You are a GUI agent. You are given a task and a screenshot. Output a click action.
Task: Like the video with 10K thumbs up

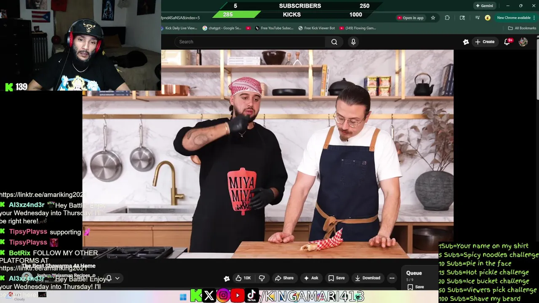[x=243, y=278]
